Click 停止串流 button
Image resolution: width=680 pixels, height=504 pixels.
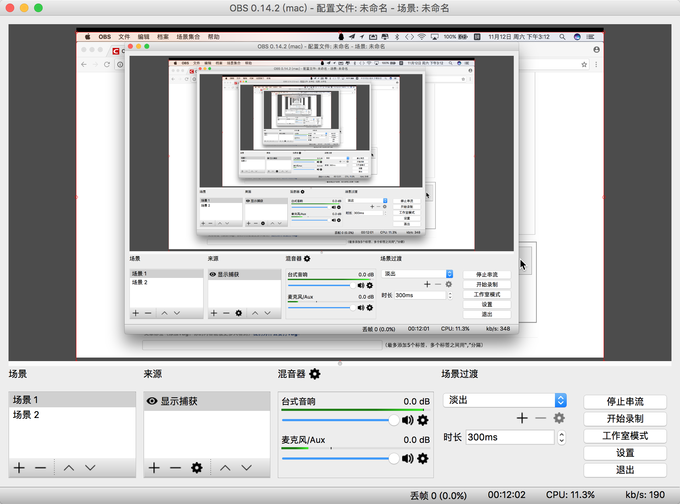pyautogui.click(x=625, y=402)
